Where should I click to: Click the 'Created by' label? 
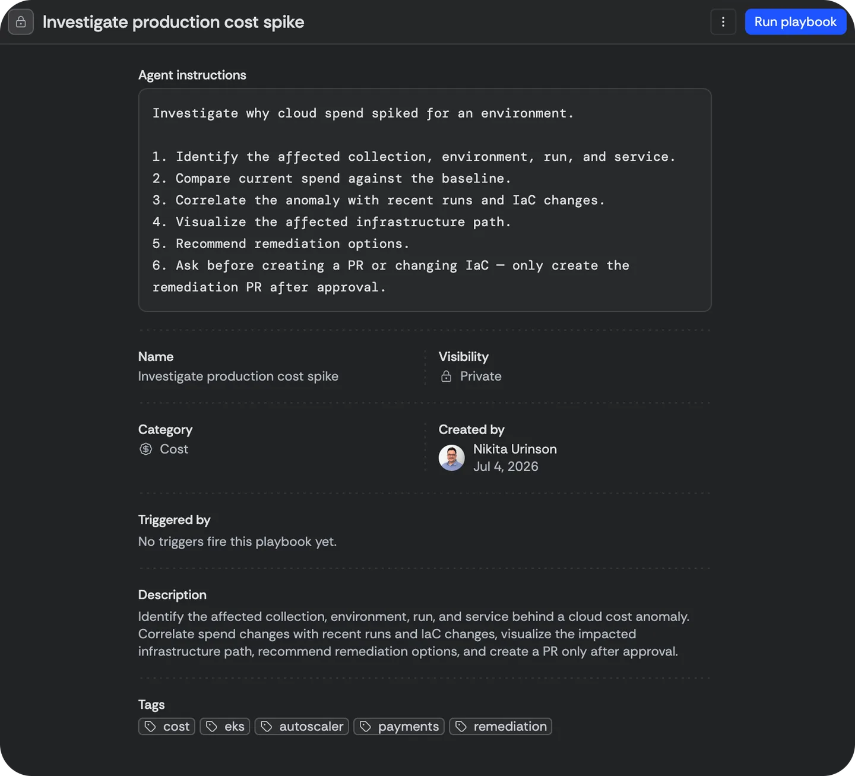471,429
